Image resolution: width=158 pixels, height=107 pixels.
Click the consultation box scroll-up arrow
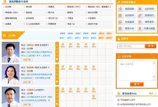click(154, 63)
